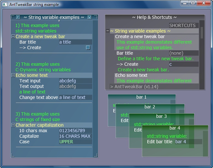Click 'std::string variable:' in bar 4
Screen dimensions: 213x168
[x=167, y=136]
